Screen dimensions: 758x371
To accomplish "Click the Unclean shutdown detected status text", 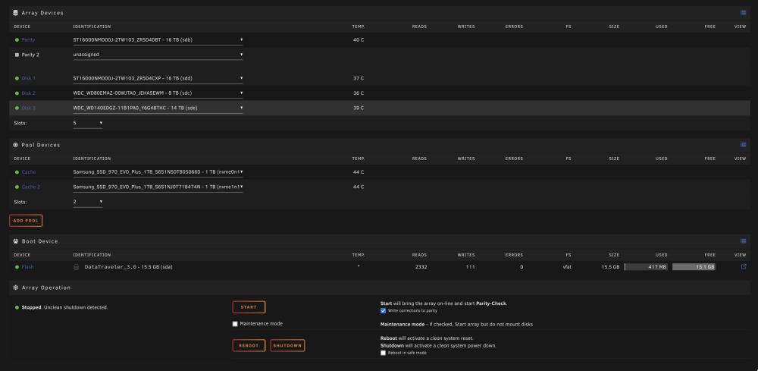I will point(75,307).
